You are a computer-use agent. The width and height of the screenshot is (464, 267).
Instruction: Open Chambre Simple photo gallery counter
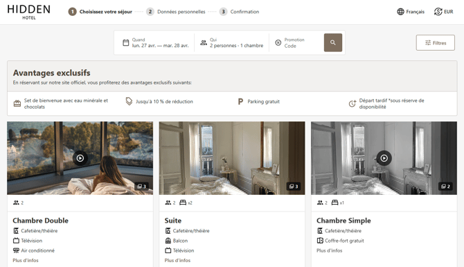446,187
